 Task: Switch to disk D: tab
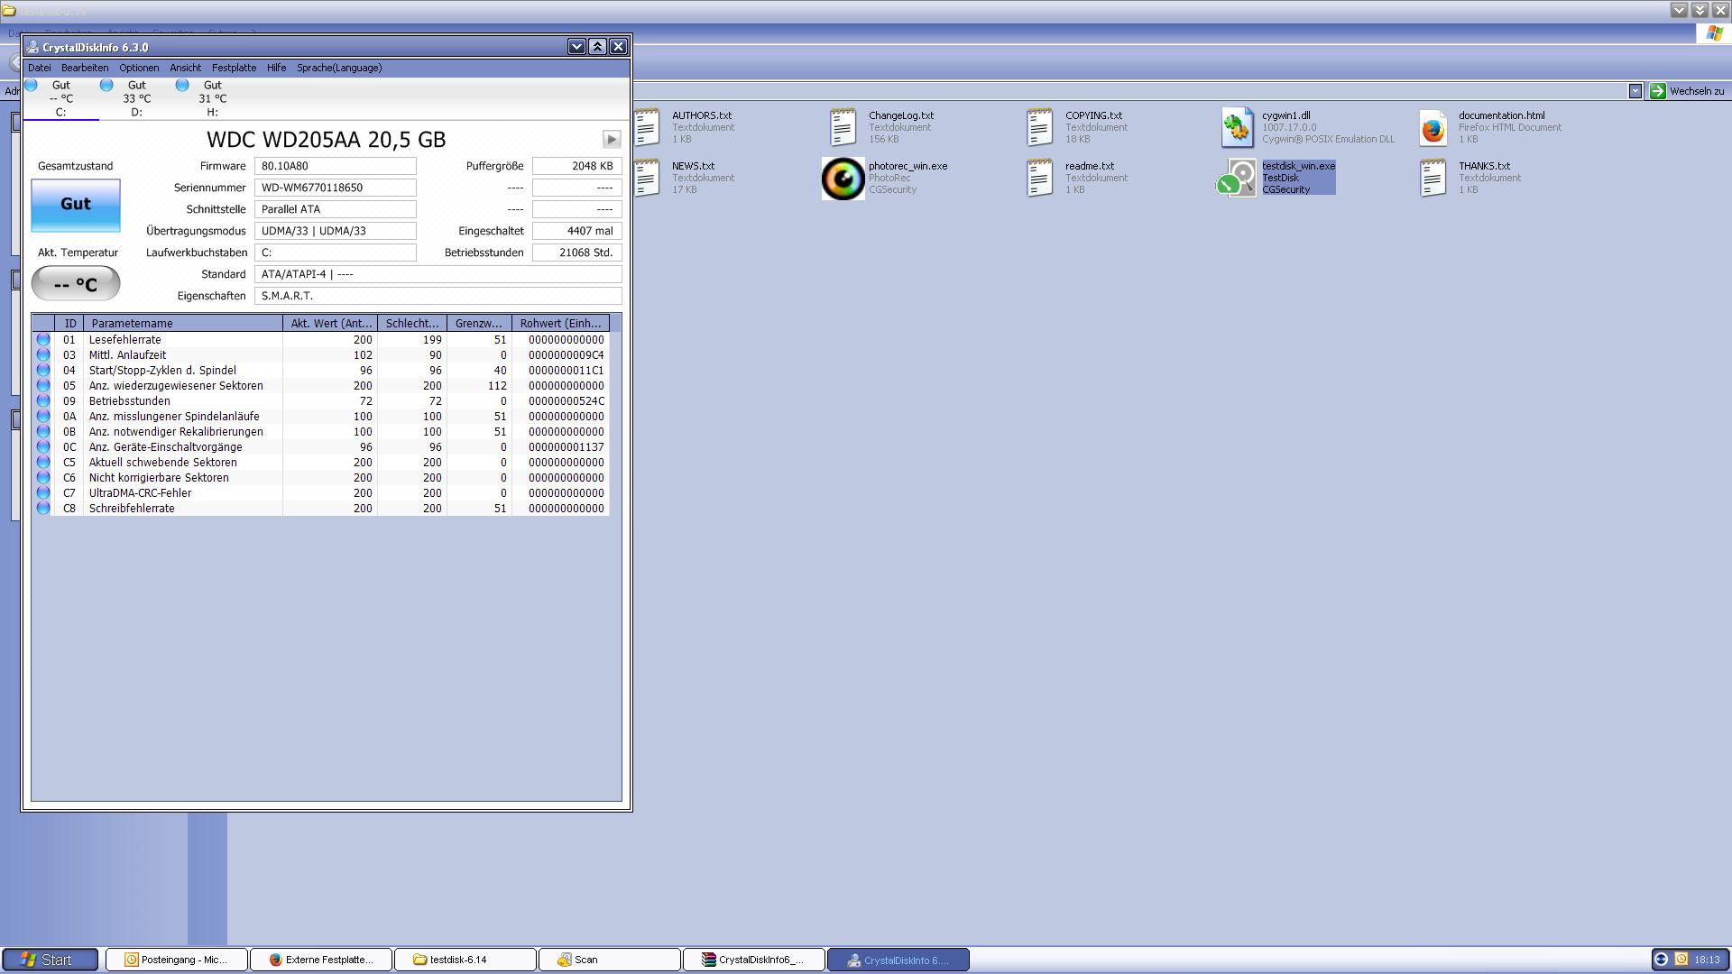(x=136, y=98)
